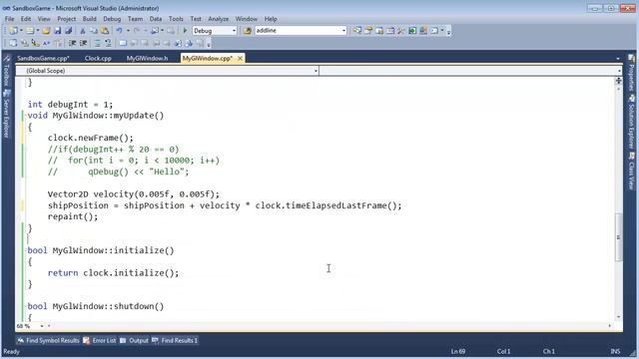Image resolution: width=639 pixels, height=359 pixels.
Task: Click the Save All icon
Action: coord(69,31)
